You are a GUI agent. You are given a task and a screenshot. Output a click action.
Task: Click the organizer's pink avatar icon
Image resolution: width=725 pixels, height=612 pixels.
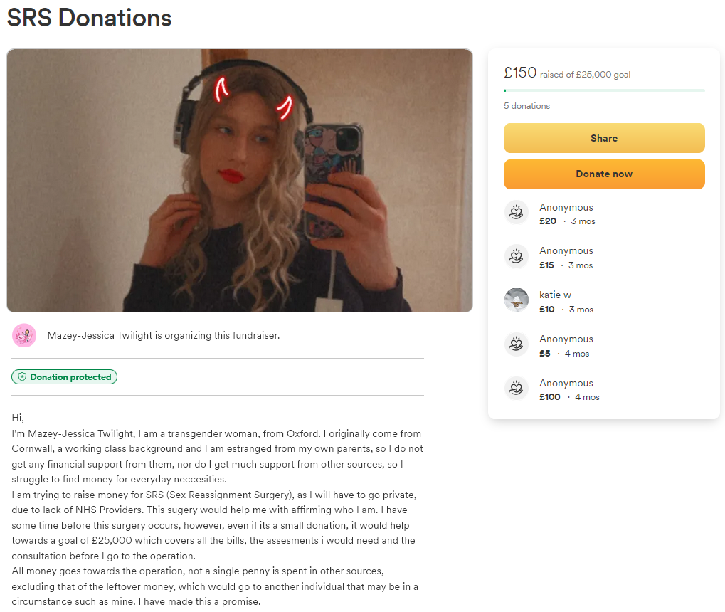click(24, 335)
